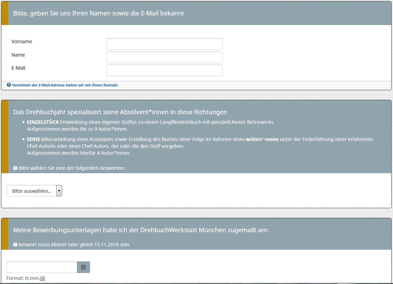The width and height of the screenshot is (393, 284).
Task: Click the 'Meine Bewerbungsunterlagen' question heading
Action: click(141, 230)
